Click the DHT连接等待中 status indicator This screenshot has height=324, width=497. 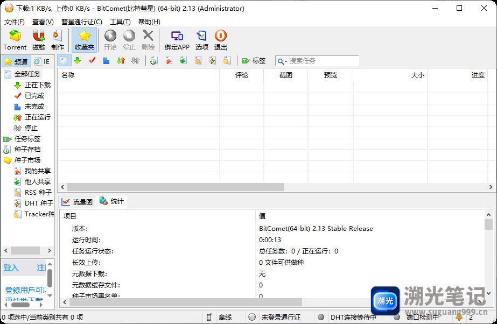tap(353, 317)
